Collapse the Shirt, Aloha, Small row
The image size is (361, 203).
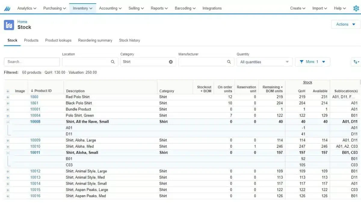pyautogui.click(x=8, y=153)
